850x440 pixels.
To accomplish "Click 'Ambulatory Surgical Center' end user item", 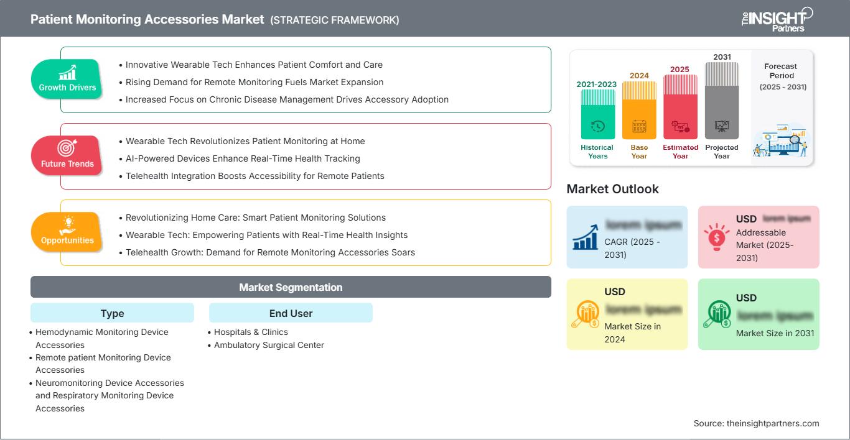I will [269, 345].
